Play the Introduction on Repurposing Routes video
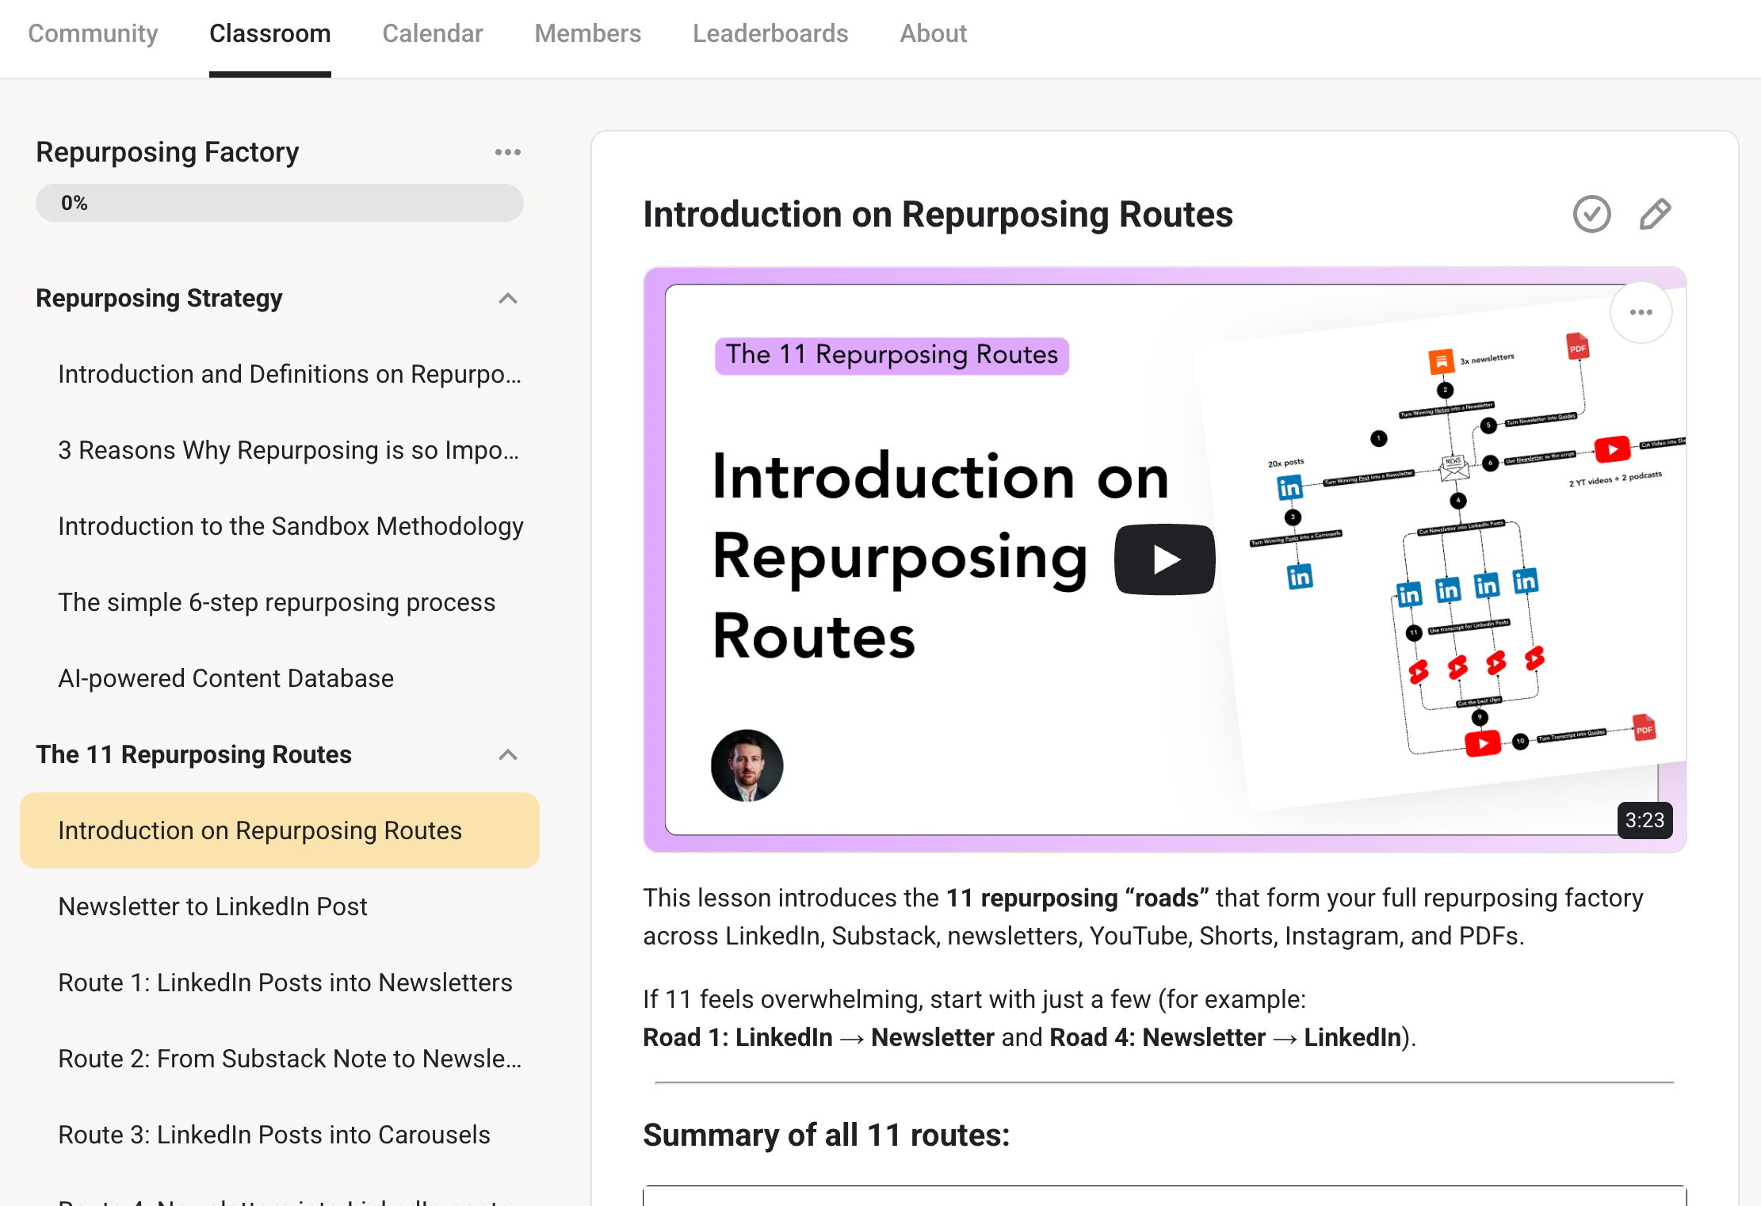This screenshot has width=1761, height=1206. [x=1164, y=559]
